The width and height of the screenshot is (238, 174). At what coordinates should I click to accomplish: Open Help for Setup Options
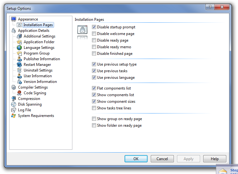pos(215,159)
